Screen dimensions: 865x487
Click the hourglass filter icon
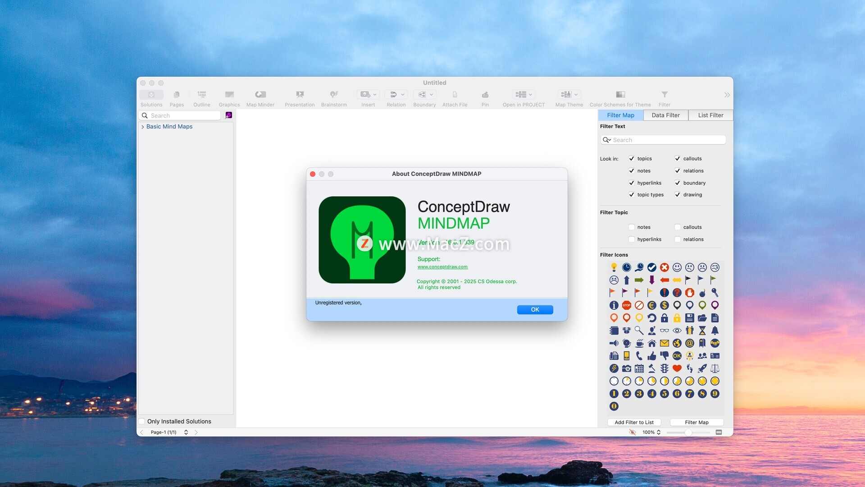click(702, 331)
